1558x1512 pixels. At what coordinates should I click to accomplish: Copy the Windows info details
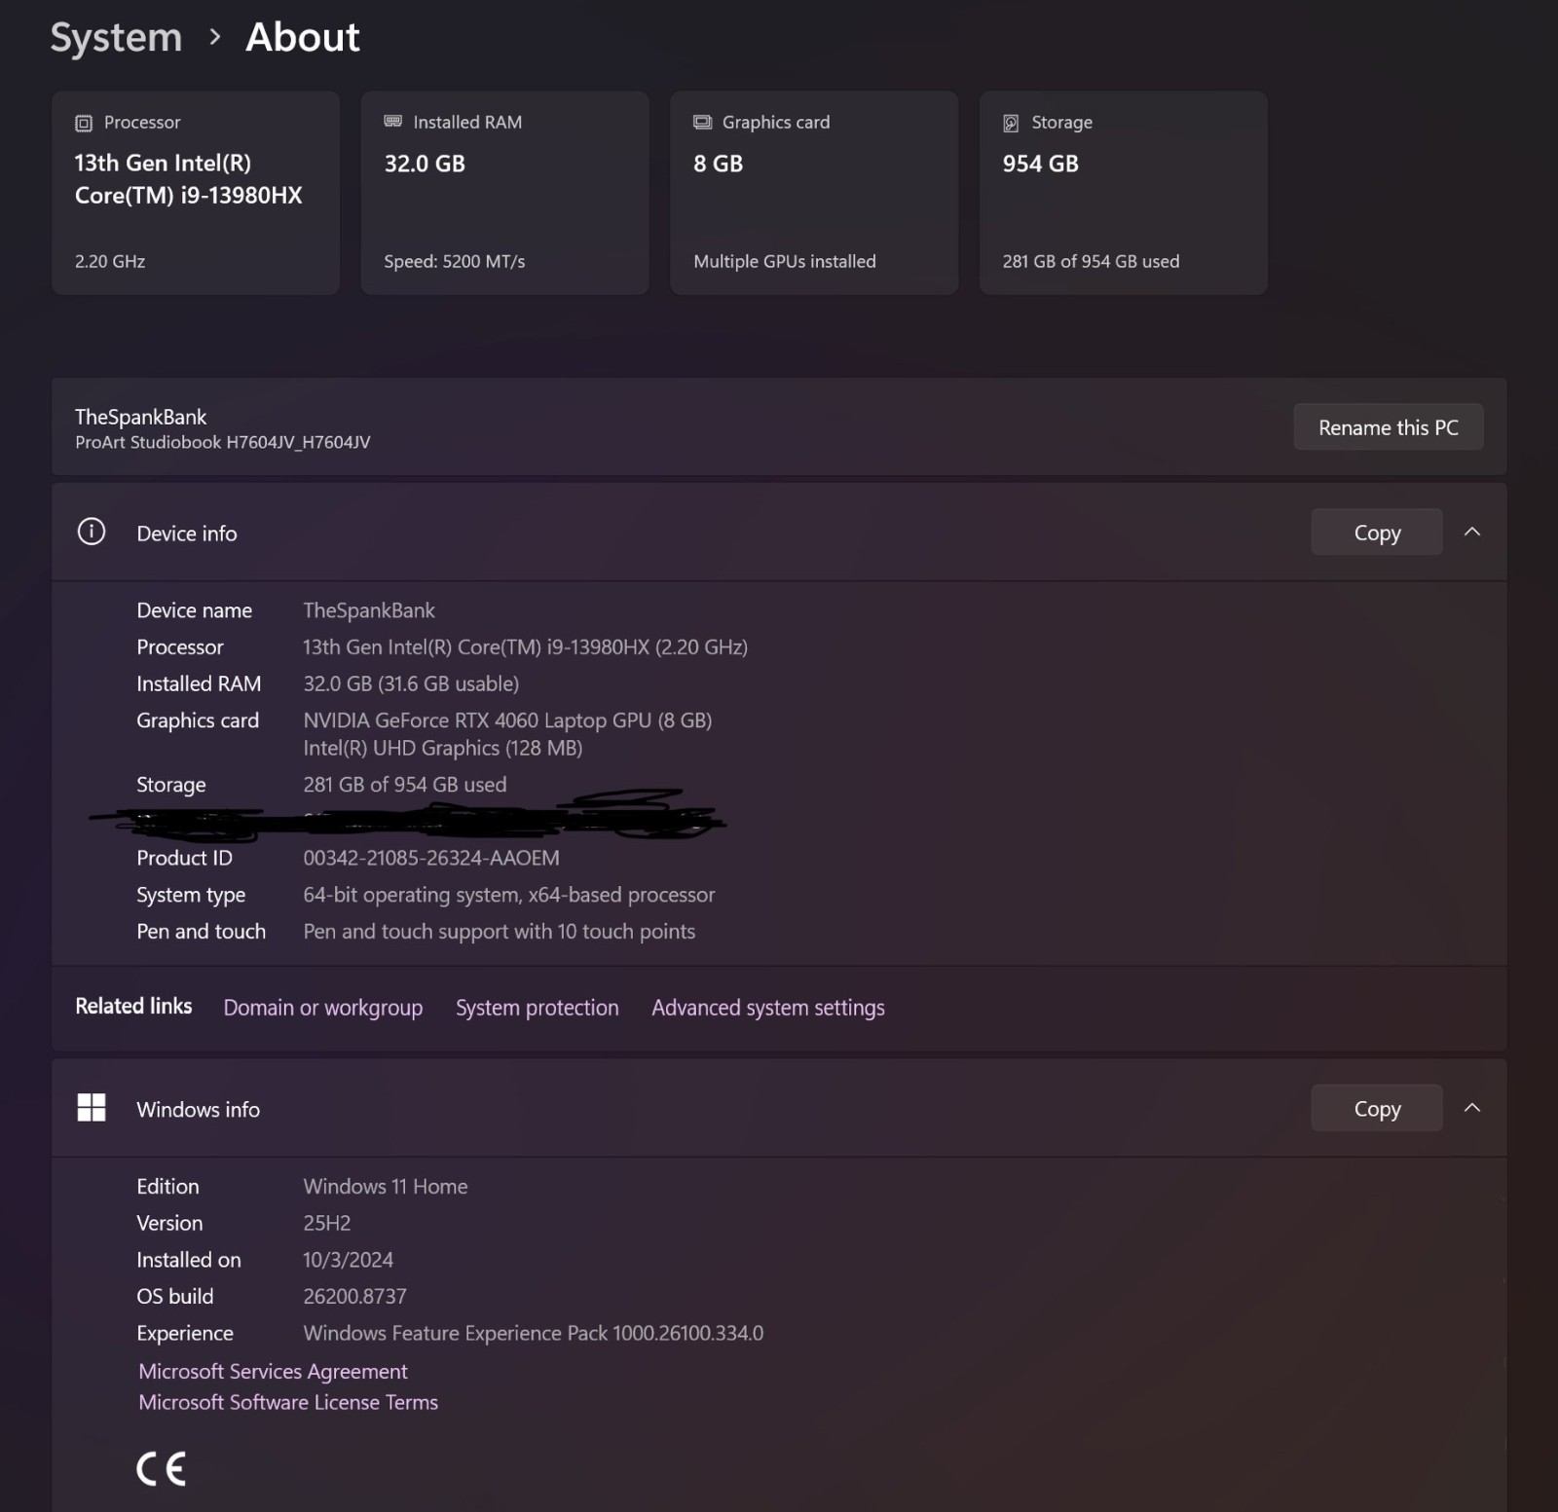(x=1377, y=1109)
